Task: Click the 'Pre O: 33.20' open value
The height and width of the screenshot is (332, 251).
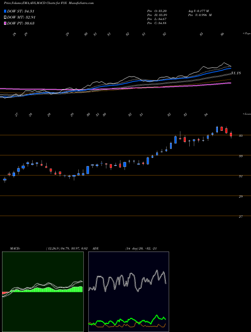Action: (157, 11)
